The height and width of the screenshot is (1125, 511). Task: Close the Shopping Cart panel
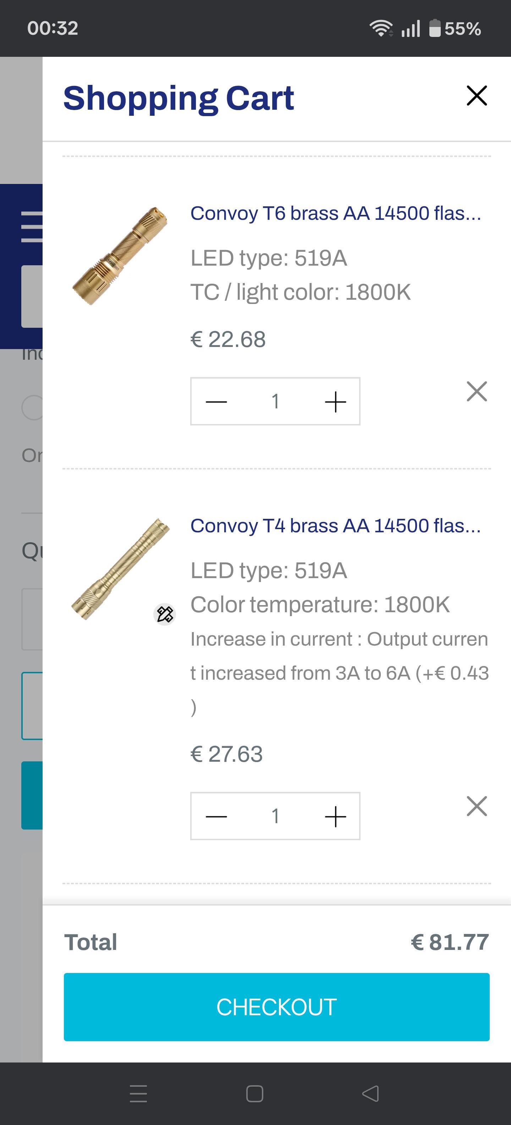pos(477,96)
